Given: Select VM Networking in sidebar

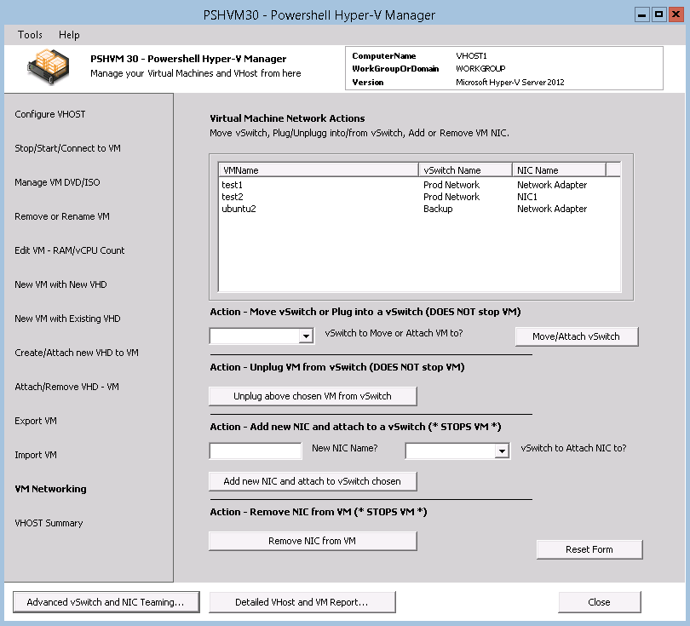Looking at the screenshot, I should point(50,489).
